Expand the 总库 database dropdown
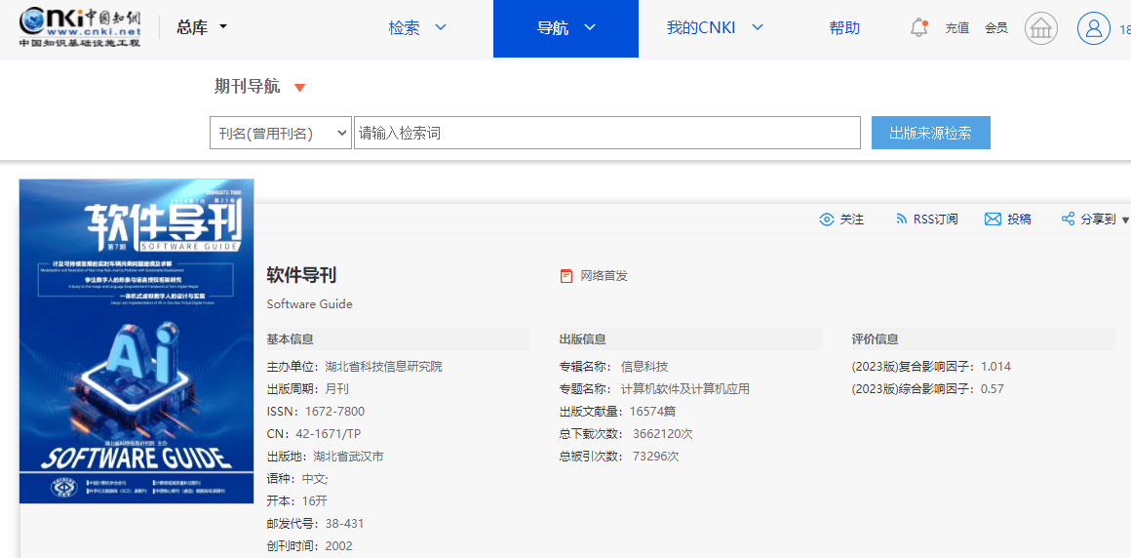Image resolution: width=1131 pixels, height=558 pixels. click(223, 27)
